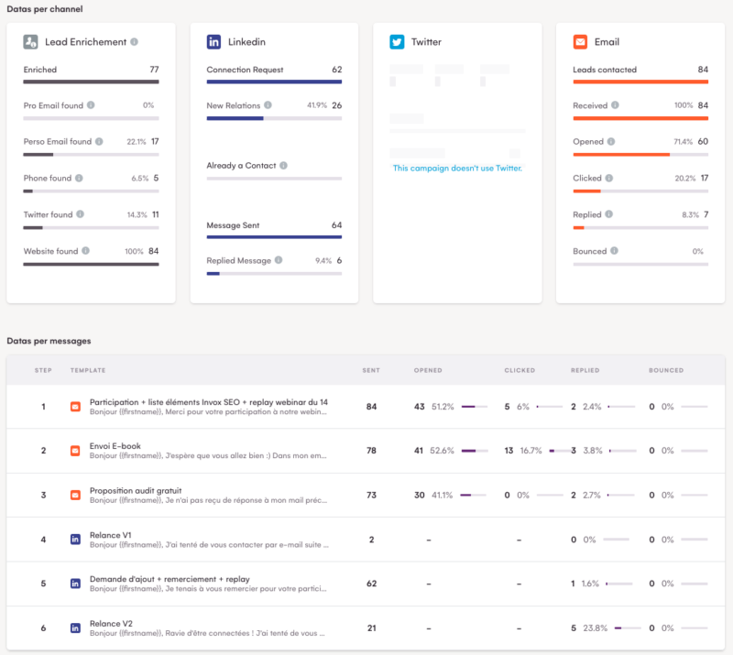Image resolution: width=733 pixels, height=655 pixels.
Task: Click Twitter found 14.3% value
Action: click(x=137, y=214)
